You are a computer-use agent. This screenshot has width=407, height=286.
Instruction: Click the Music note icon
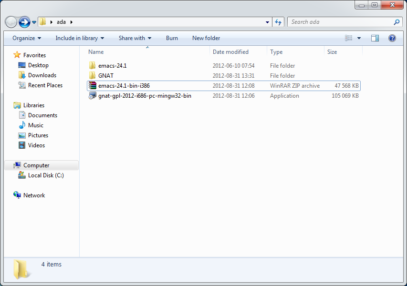pyautogui.click(x=22, y=125)
